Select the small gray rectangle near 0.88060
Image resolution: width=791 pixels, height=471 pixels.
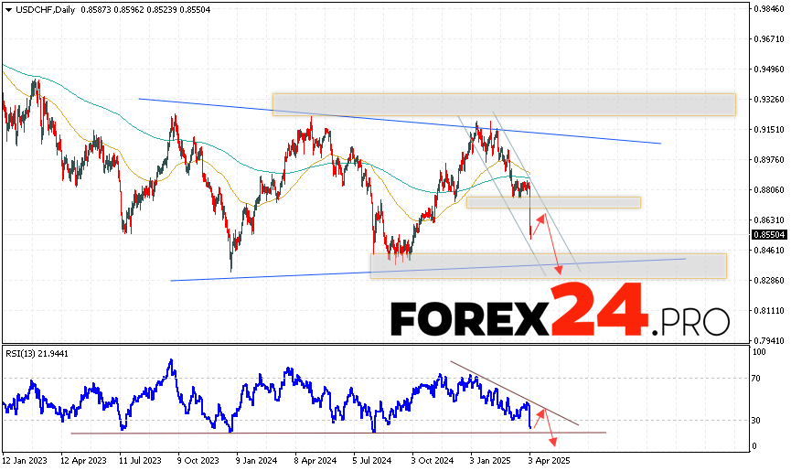(552, 202)
